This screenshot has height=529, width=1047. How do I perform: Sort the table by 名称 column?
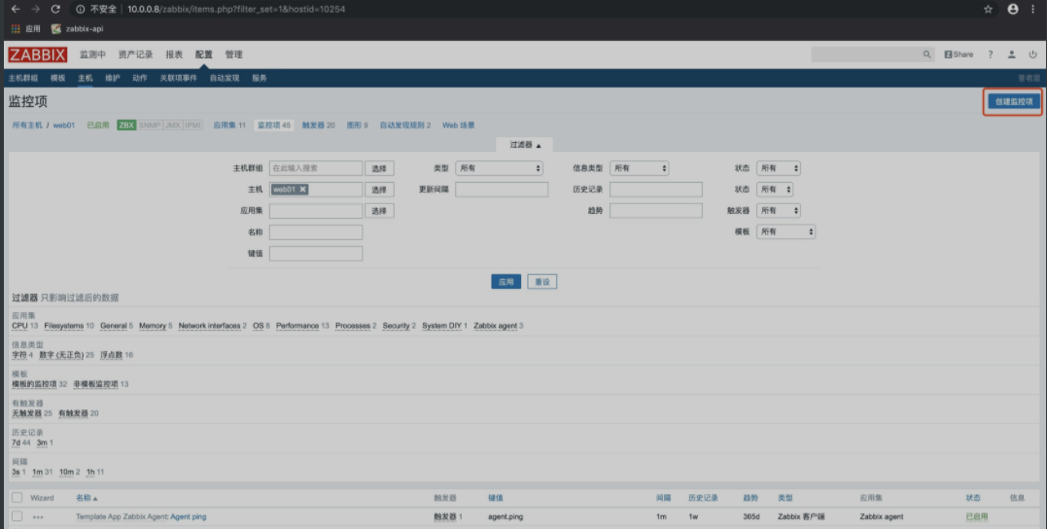click(x=87, y=498)
